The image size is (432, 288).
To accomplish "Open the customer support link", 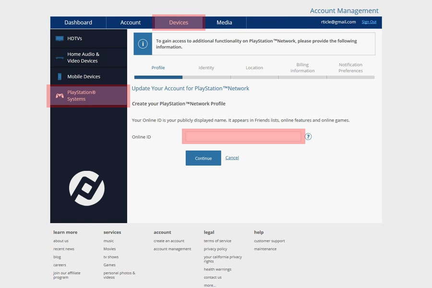I will (x=269, y=240).
